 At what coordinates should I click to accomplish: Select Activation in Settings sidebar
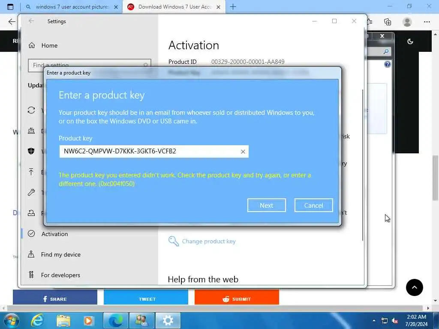coord(54,234)
